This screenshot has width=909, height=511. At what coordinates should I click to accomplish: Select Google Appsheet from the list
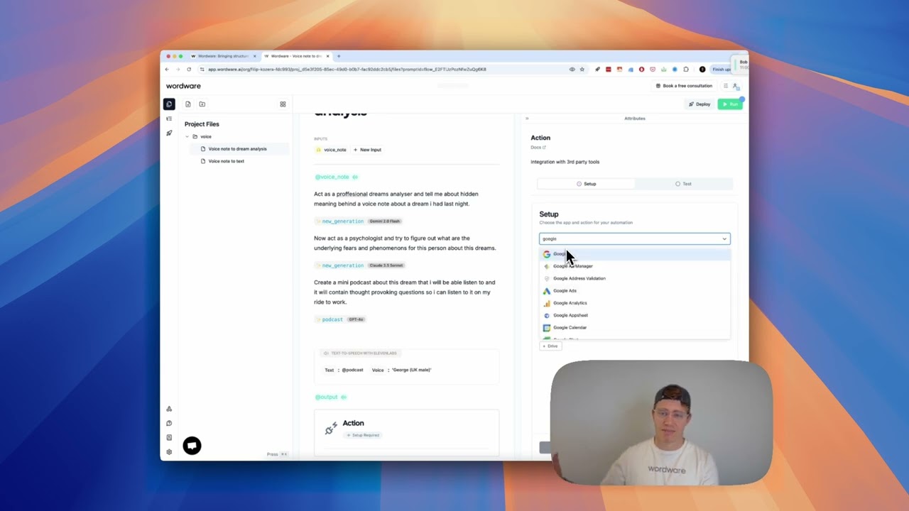click(x=634, y=315)
